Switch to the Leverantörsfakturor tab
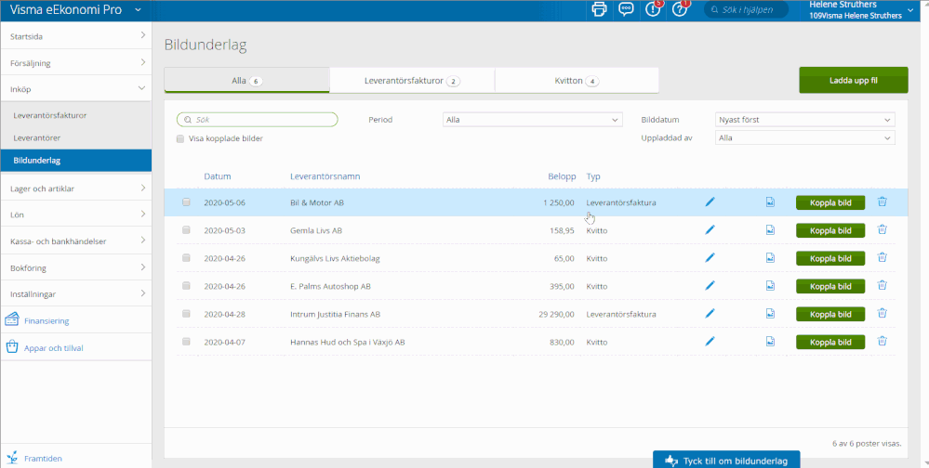 coord(411,81)
